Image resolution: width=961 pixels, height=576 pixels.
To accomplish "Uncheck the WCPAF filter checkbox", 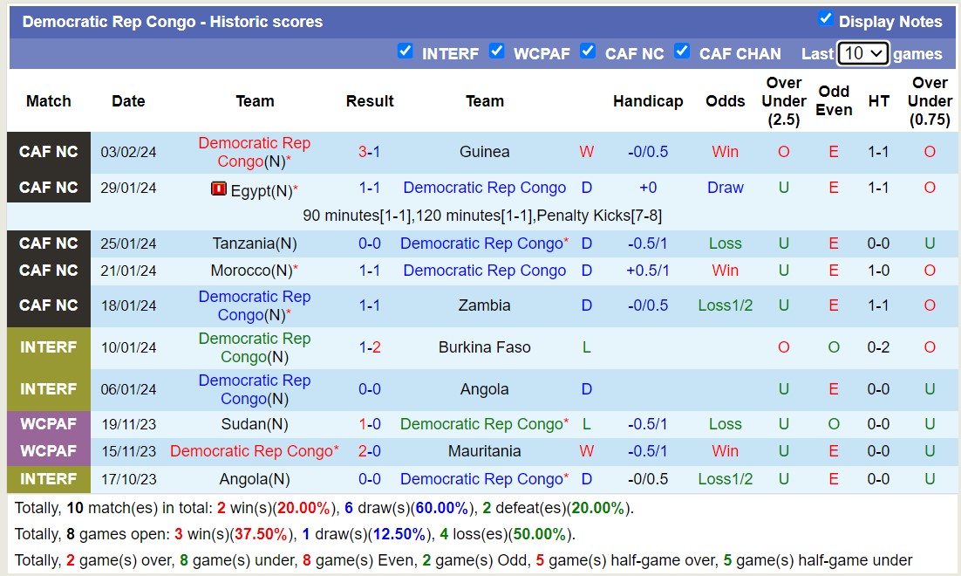I will 496,51.
